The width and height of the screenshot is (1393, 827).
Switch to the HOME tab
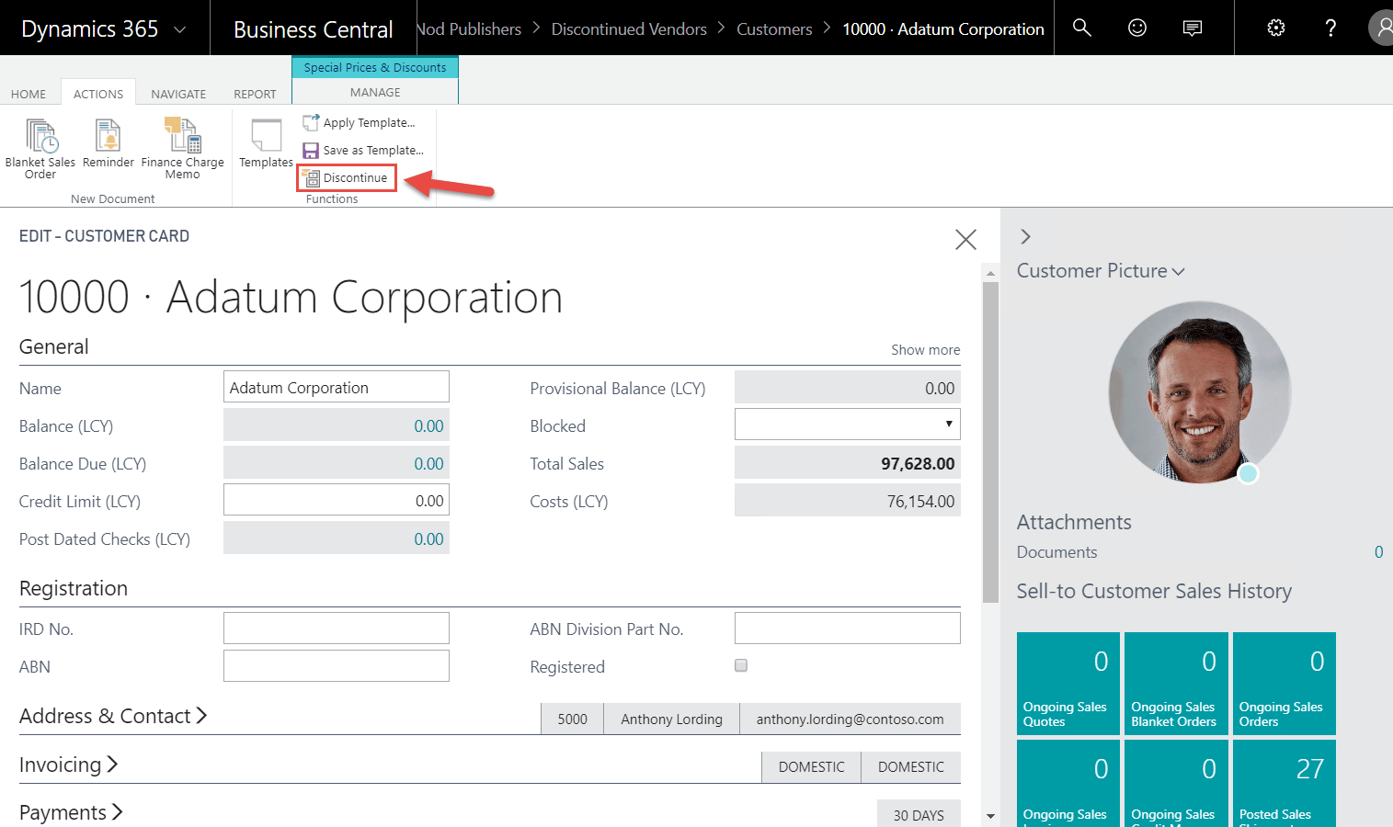pos(29,94)
